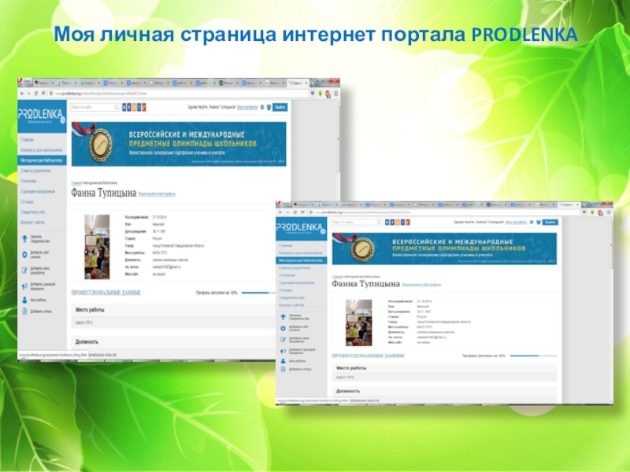
Task: Reload the page in the upper-left browser window
Action: (36, 94)
